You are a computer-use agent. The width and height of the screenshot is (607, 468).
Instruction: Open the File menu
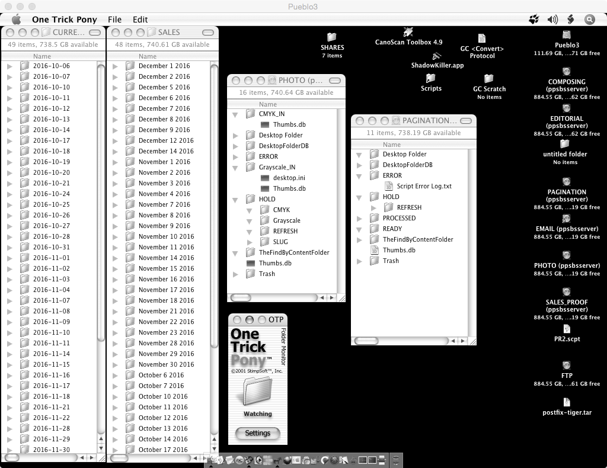click(114, 20)
